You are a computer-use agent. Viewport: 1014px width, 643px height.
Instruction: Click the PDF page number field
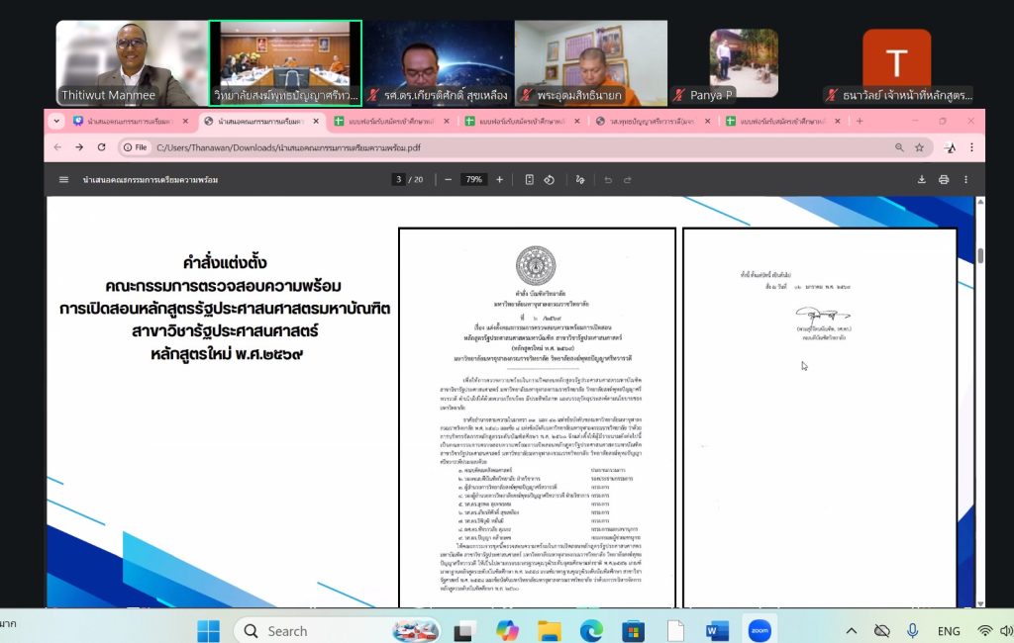(399, 179)
